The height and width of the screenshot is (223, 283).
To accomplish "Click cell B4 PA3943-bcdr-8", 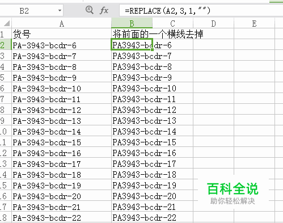I will 132,66.
